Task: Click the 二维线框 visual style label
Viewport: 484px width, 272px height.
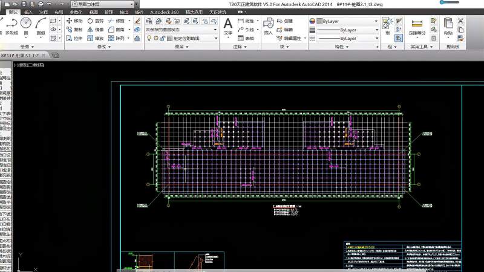Action: (35, 65)
